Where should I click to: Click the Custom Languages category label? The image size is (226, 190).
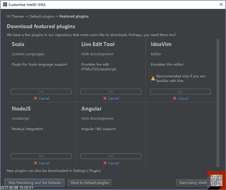pos(28,54)
